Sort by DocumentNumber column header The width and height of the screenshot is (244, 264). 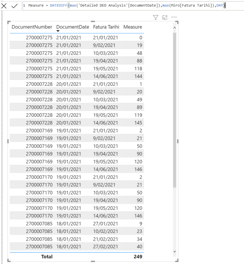coord(32,27)
